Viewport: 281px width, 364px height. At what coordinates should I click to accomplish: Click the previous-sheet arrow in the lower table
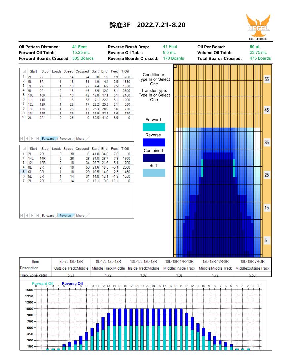tap(27, 216)
